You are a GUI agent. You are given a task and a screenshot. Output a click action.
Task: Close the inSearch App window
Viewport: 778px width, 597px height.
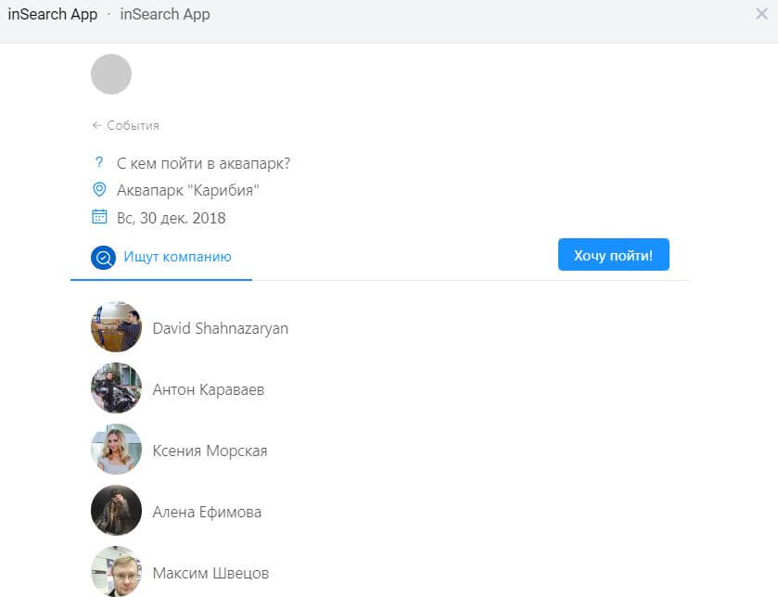(761, 14)
